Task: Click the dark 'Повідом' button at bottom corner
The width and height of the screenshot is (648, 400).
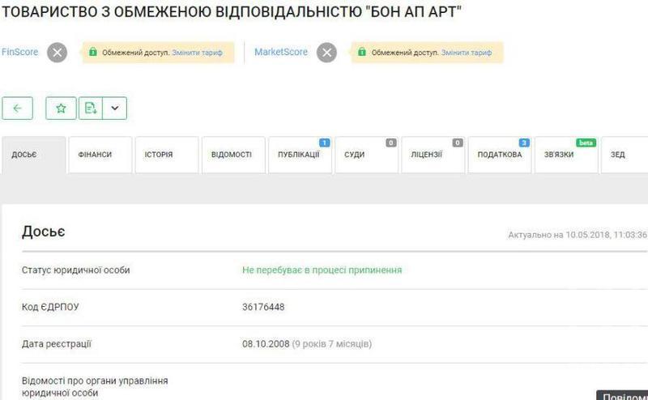Action: (x=622, y=395)
